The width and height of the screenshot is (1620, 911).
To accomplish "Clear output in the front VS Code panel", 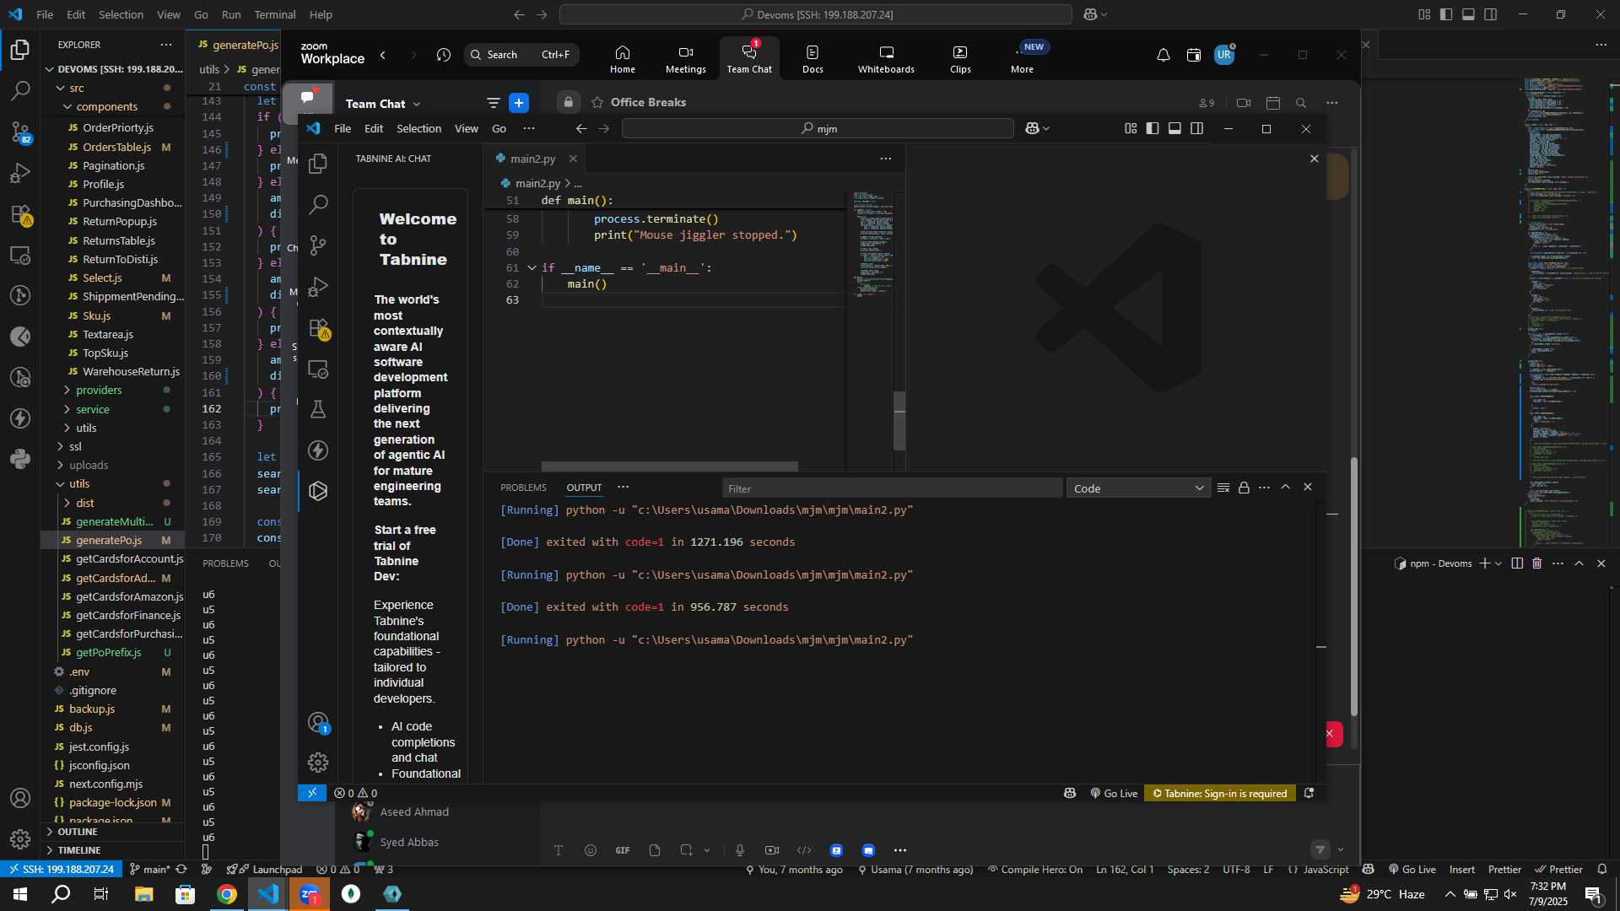I will coord(1223,488).
